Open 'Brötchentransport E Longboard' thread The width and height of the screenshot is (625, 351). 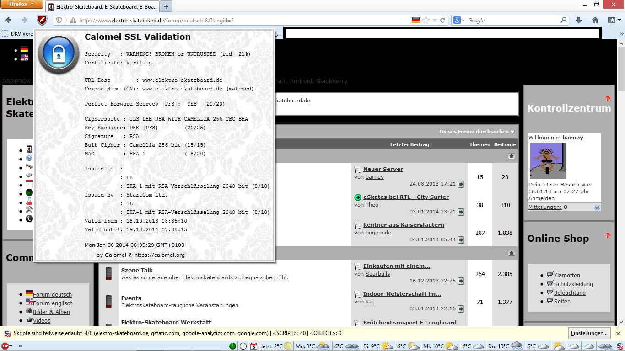[x=410, y=322]
